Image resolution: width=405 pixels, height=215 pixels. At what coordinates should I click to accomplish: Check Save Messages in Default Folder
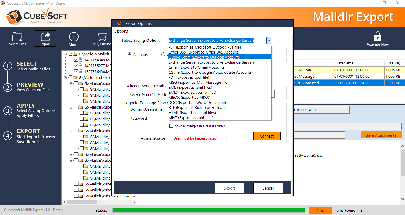click(x=171, y=126)
